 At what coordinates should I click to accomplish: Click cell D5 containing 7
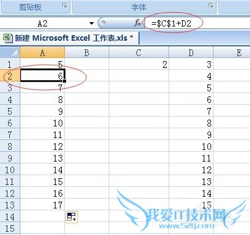click(191, 110)
